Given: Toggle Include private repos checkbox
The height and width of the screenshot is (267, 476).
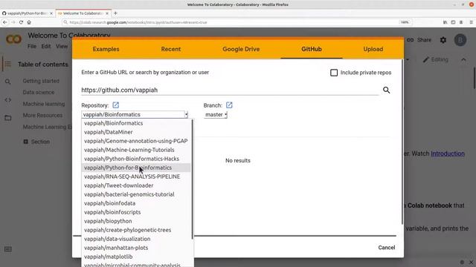Looking at the screenshot, I should click(x=334, y=73).
